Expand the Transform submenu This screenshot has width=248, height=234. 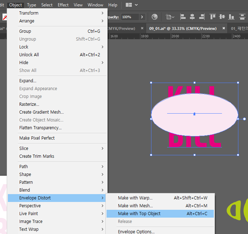tap(57, 13)
